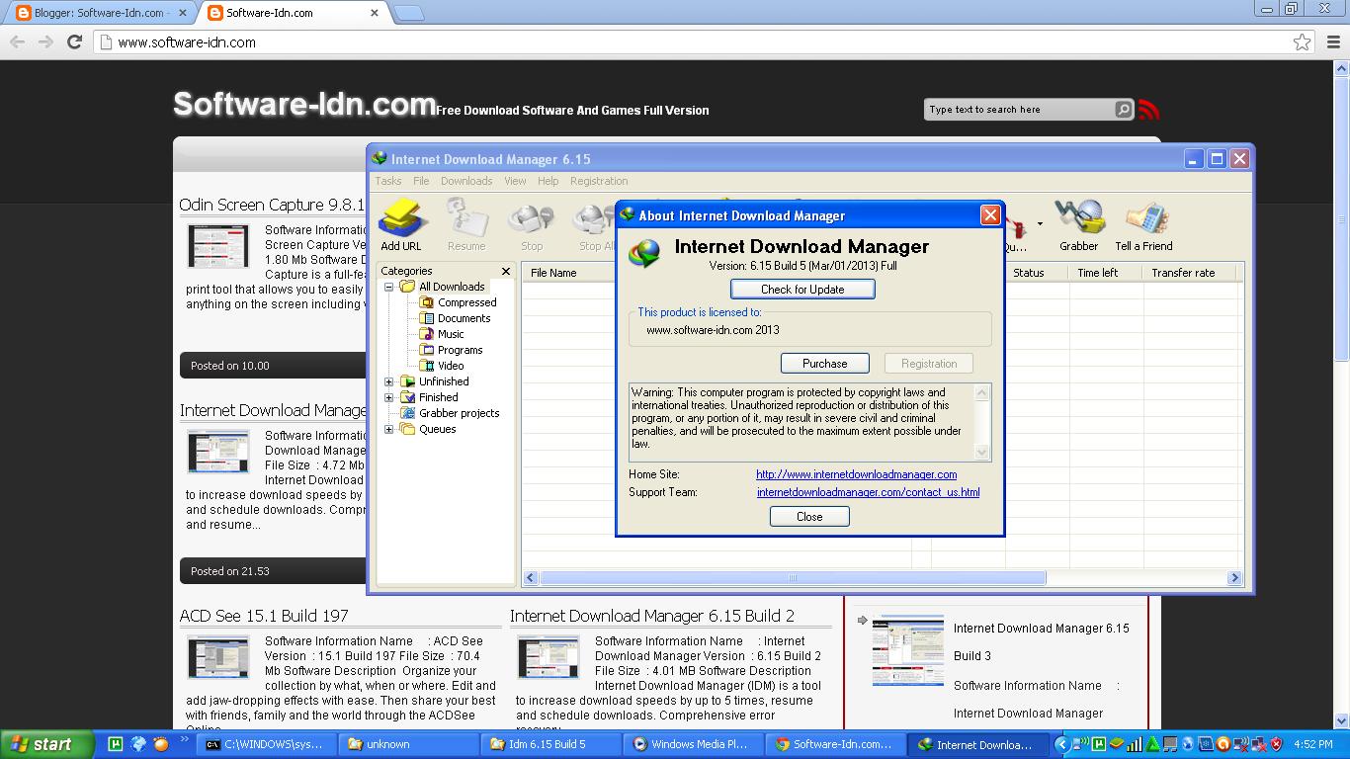Open the Grabber tool icon

(1079, 225)
